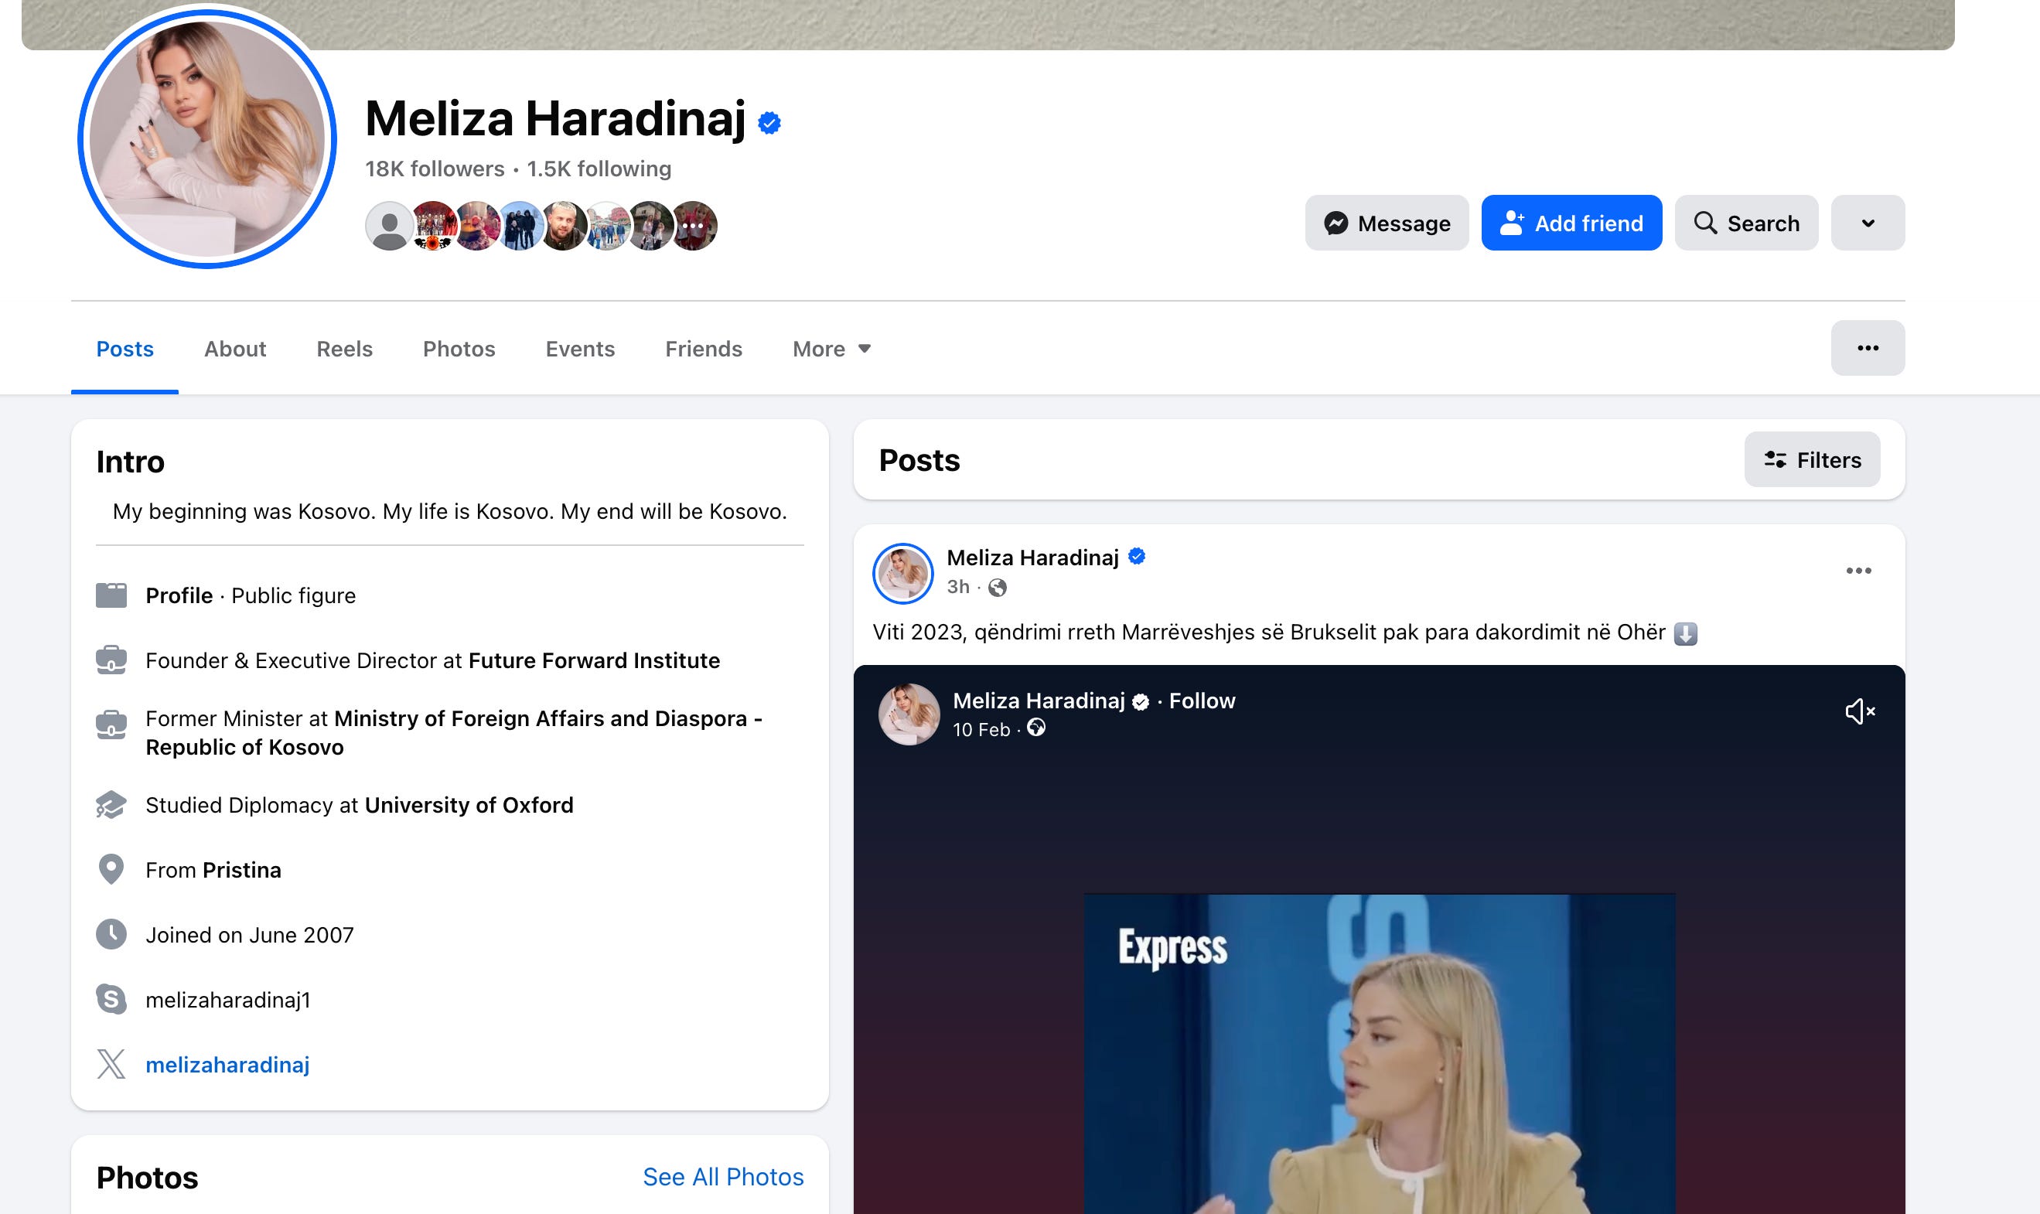The image size is (2040, 1214).
Task: Click the post's public globe audience icon
Action: pyautogui.click(x=997, y=588)
